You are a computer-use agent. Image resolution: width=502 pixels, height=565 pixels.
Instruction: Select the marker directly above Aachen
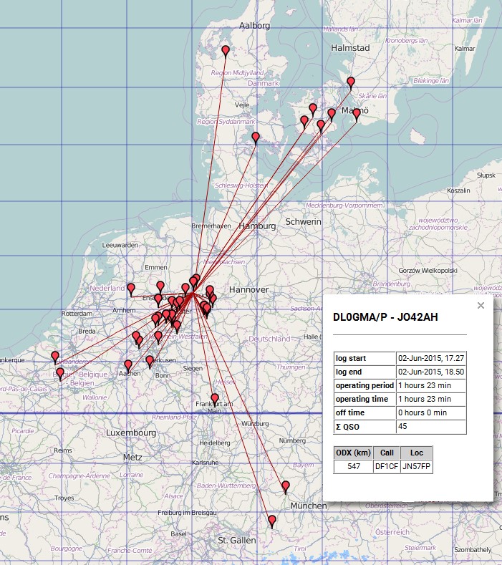pos(128,365)
